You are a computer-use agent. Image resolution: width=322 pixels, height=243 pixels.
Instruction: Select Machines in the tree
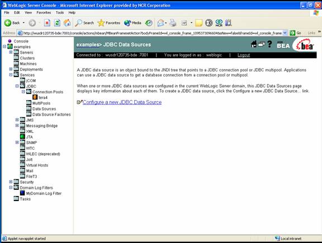[28, 64]
